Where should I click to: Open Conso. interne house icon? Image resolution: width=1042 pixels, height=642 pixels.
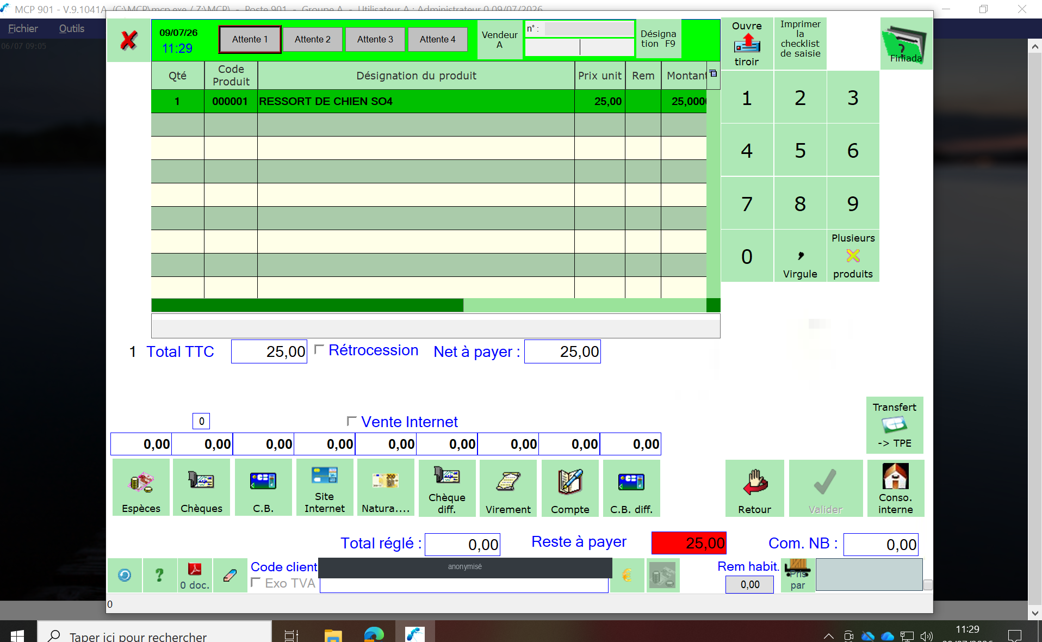(896, 487)
